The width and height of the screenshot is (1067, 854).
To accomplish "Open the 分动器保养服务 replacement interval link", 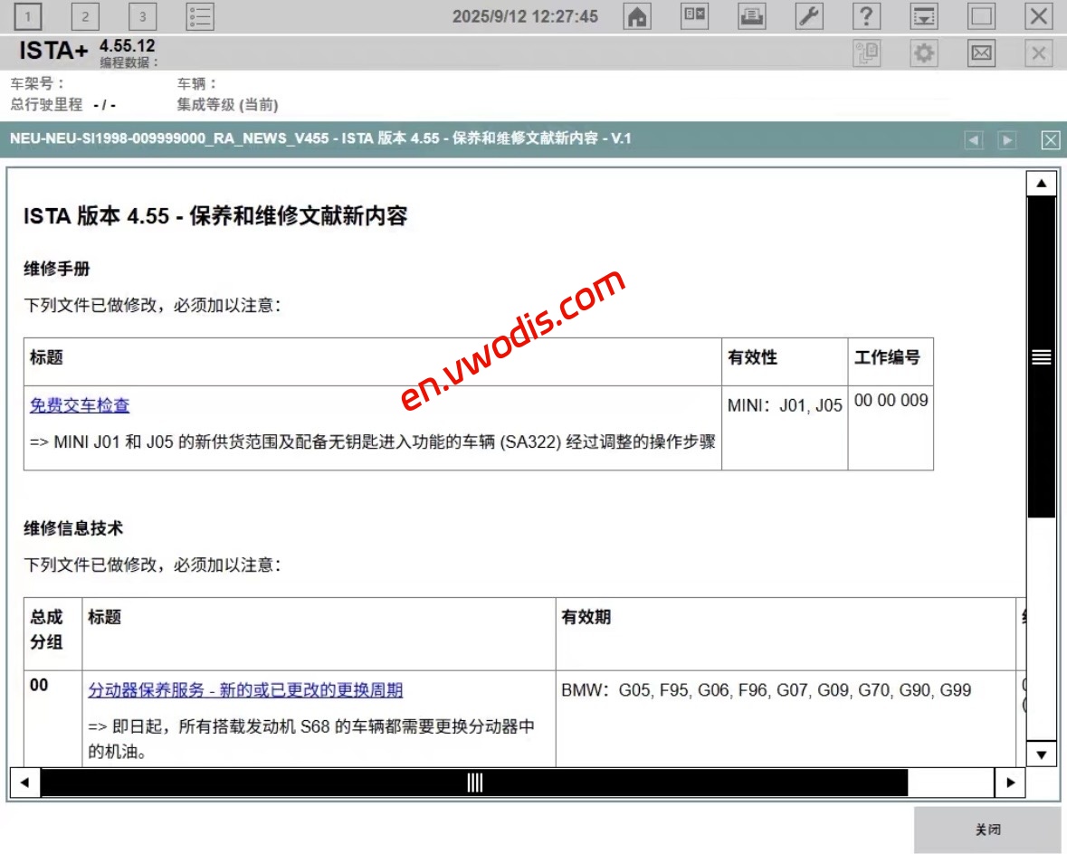I will (x=245, y=690).
